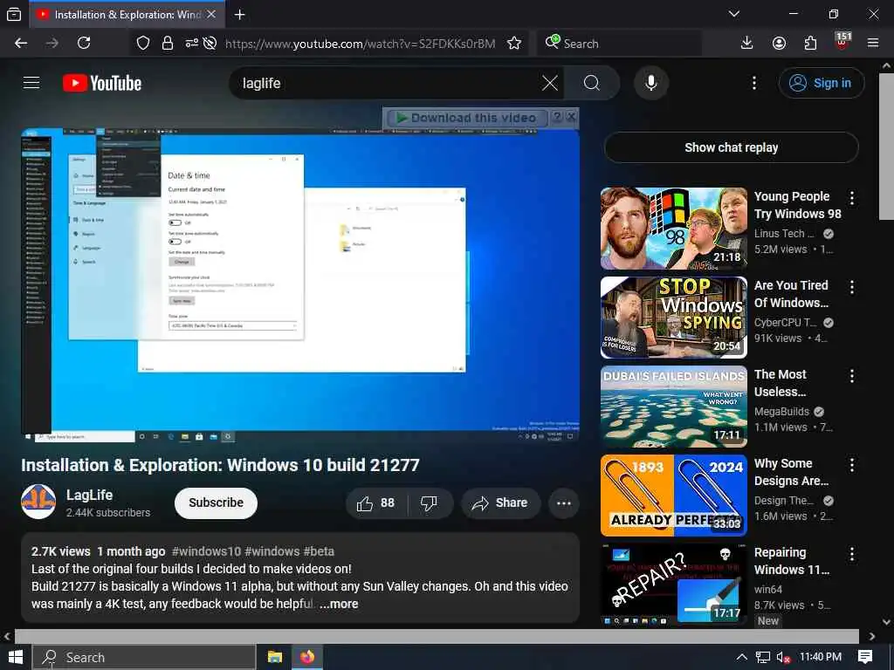Click the #windows10 hashtag

206,551
